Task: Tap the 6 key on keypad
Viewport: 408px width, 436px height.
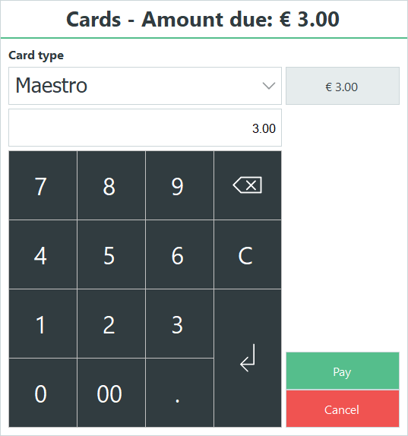Action: click(x=179, y=254)
